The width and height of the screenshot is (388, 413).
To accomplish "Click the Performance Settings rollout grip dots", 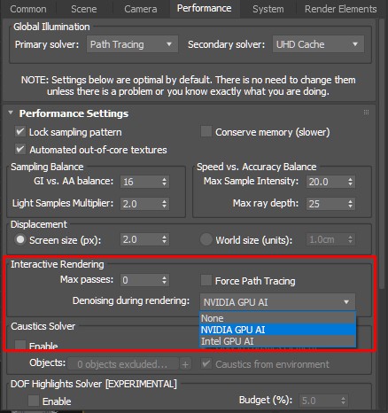I will pos(366,113).
